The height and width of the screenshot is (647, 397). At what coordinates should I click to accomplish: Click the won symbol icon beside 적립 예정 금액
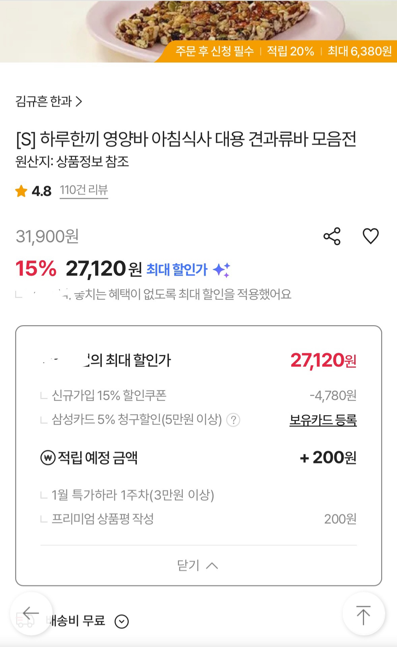(x=48, y=458)
